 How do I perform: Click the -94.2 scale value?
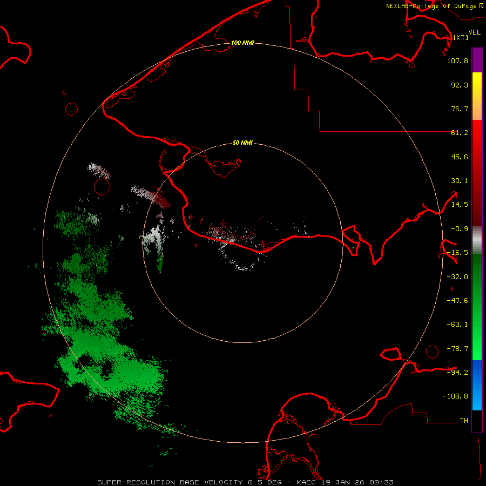click(457, 372)
